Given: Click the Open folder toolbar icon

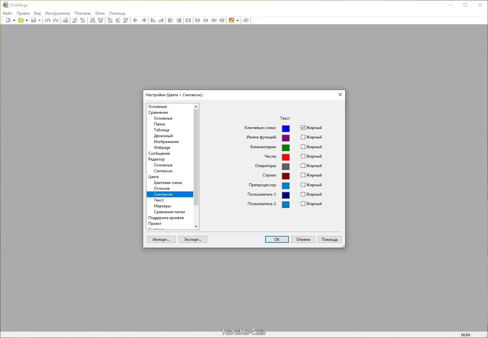Looking at the screenshot, I should 21,20.
